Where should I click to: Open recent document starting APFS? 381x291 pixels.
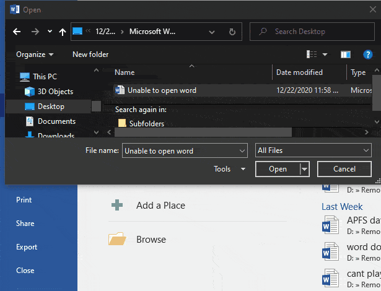[x=351, y=225]
